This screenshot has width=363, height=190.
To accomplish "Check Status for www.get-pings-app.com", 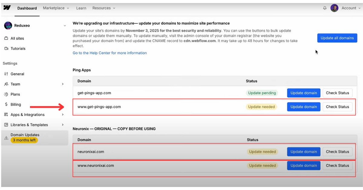I will point(337,107).
